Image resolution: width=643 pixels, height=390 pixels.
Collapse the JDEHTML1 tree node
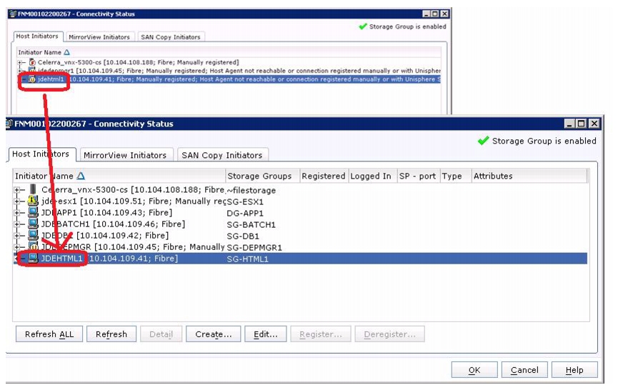click(x=17, y=259)
